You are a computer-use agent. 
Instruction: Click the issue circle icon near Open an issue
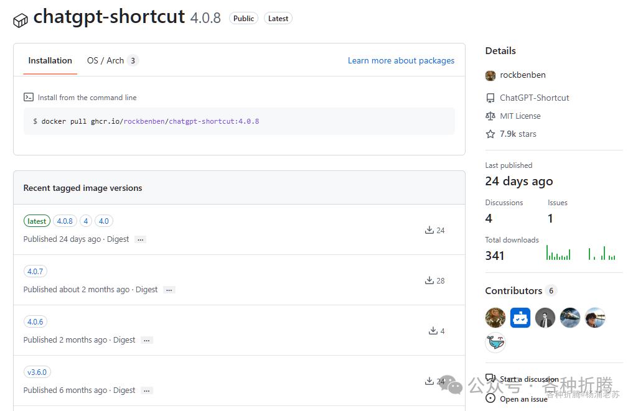click(x=490, y=398)
